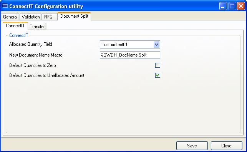Click the Save button
The height and width of the screenshot is (152, 247).
coord(192,145)
